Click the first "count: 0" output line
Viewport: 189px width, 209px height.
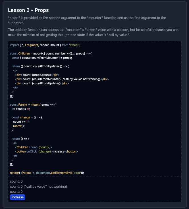tap(16, 181)
